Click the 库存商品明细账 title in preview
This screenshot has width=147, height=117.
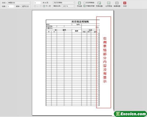pos(80,22)
